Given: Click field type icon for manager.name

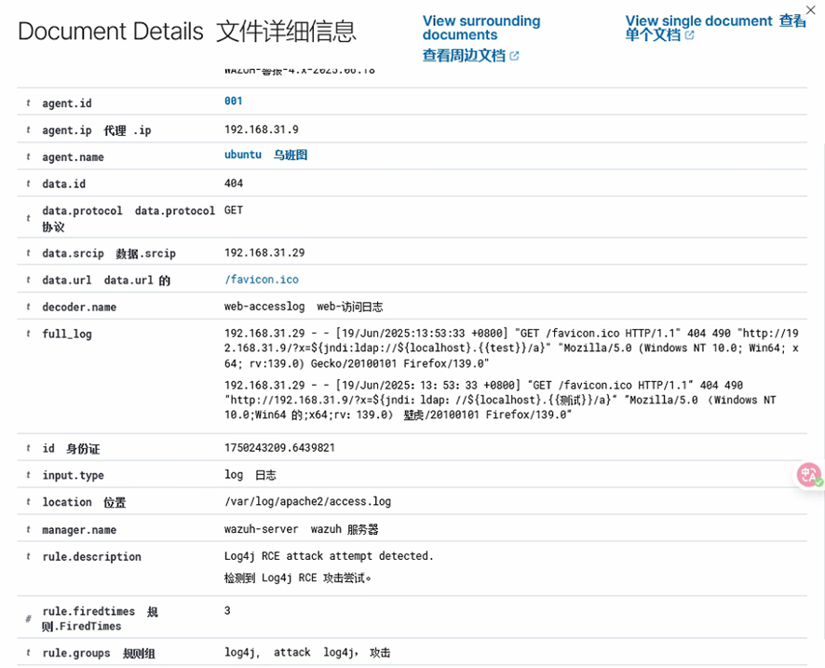Looking at the screenshot, I should [28, 529].
